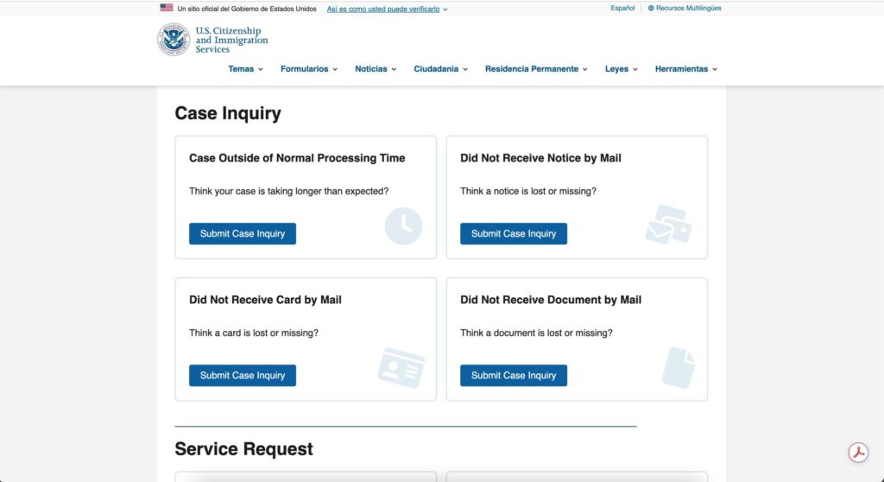The width and height of the screenshot is (884, 482).
Task: Switch language via the Español link
Action: click(x=622, y=9)
